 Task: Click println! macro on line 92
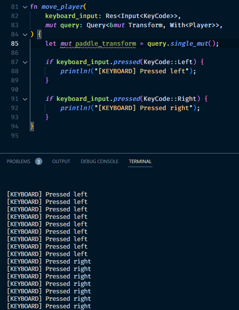pos(75,108)
